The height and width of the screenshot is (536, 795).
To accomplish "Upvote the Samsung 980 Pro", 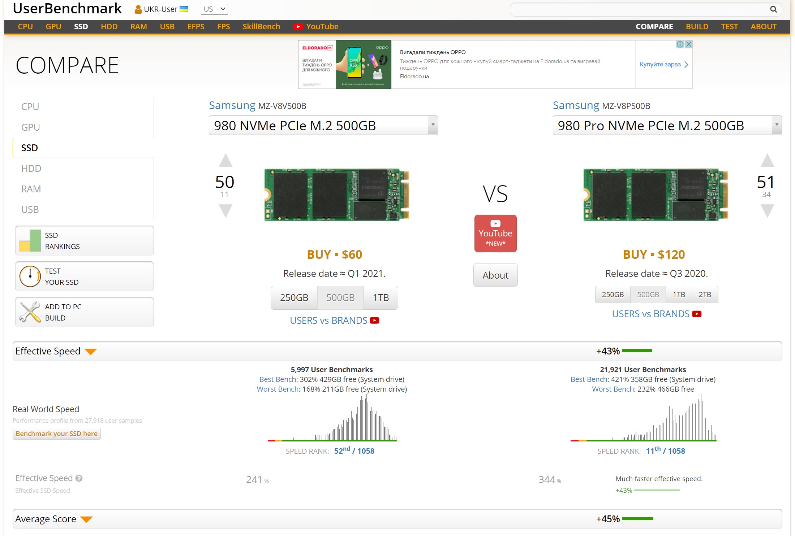I will point(767,160).
